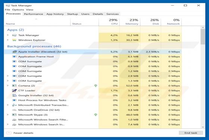Collapse view with Fewer details chevron

(9, 133)
